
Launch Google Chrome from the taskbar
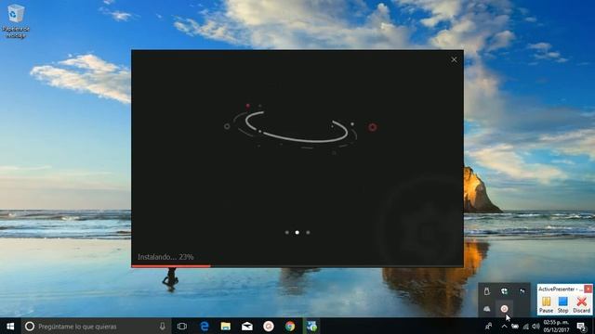(x=290, y=326)
